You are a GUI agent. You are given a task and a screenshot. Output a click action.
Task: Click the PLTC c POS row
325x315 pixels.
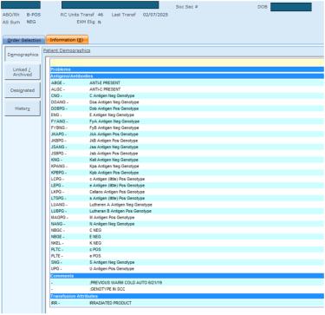tap(187, 249)
